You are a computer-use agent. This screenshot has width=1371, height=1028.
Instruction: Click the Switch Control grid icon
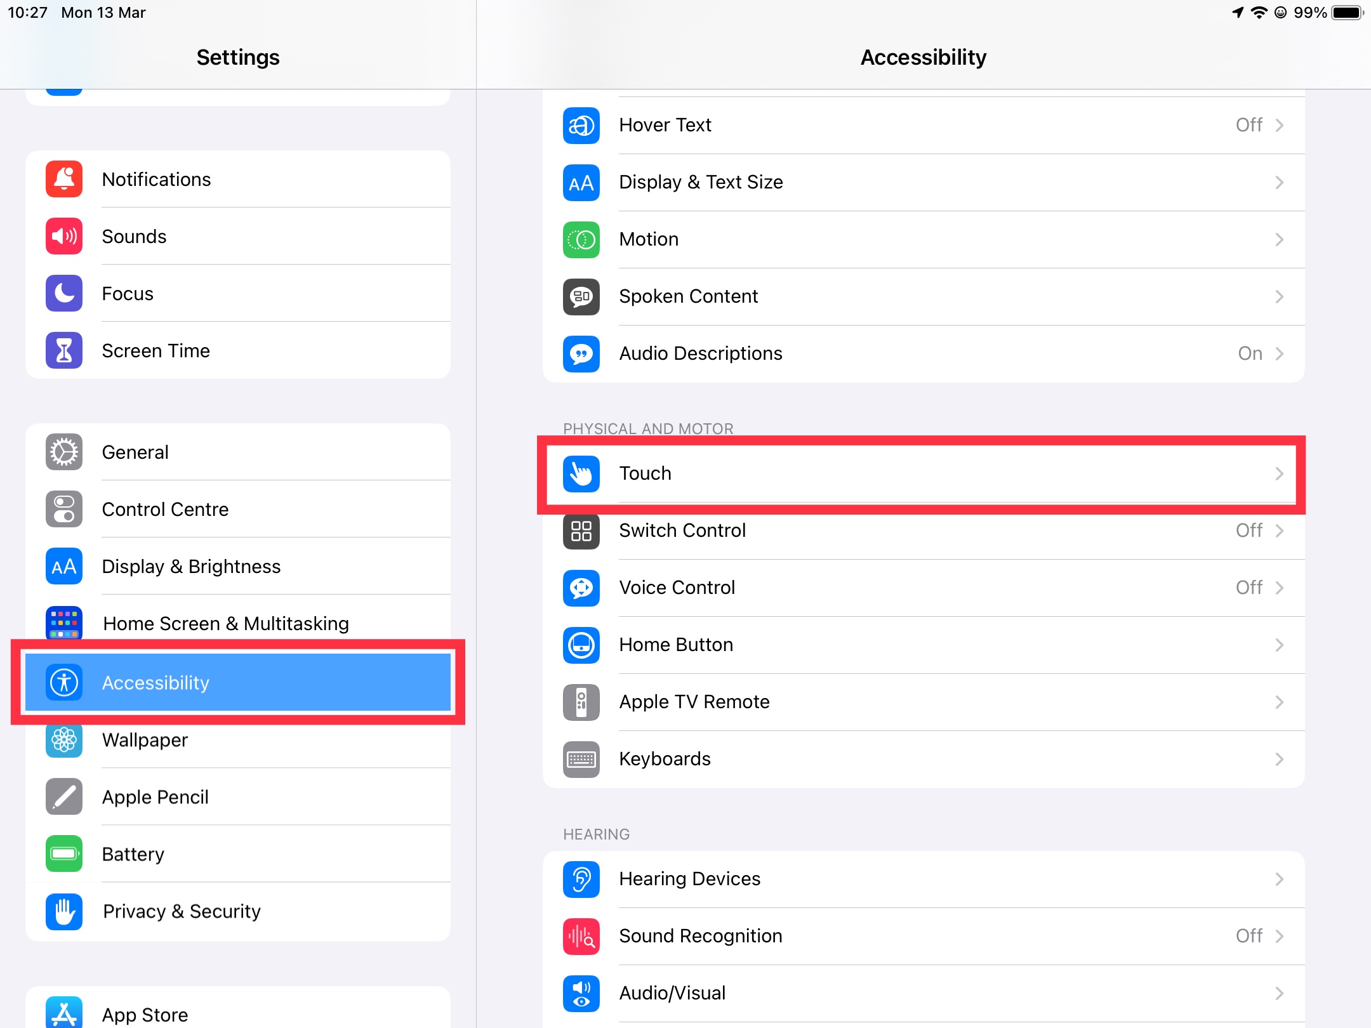(581, 531)
